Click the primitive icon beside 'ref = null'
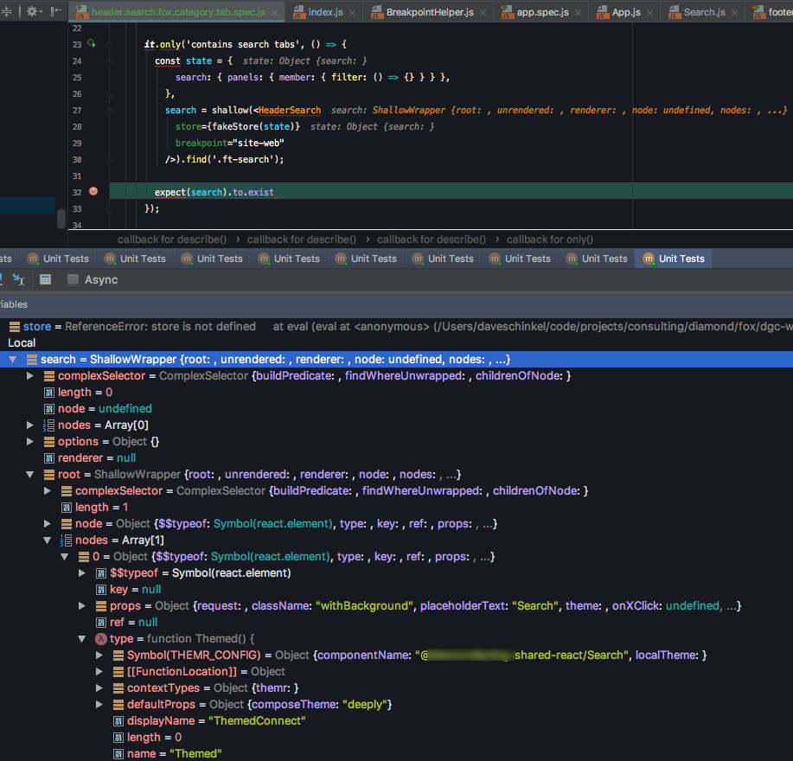Screen dimensions: 793x761 coord(101,623)
